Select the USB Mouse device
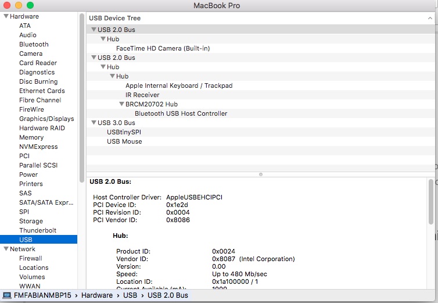 tap(124, 141)
